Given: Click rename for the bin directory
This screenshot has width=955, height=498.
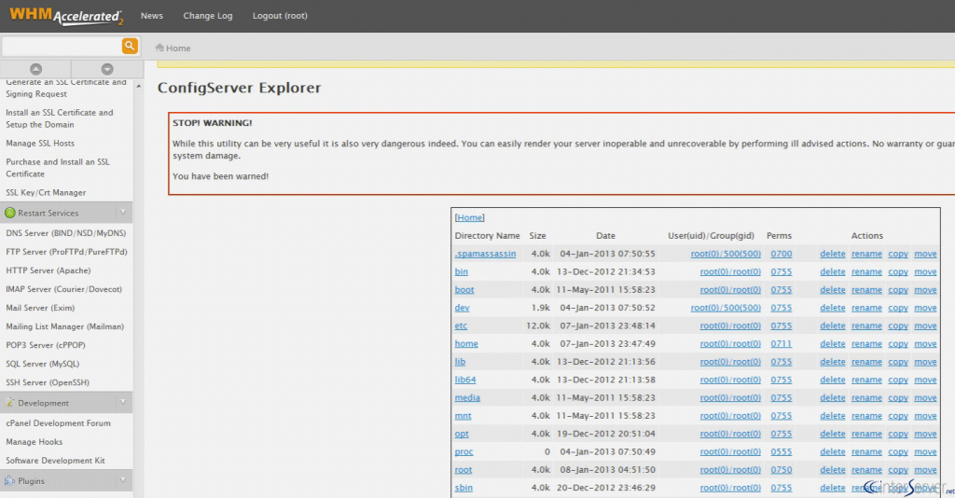Looking at the screenshot, I should (x=866, y=271).
